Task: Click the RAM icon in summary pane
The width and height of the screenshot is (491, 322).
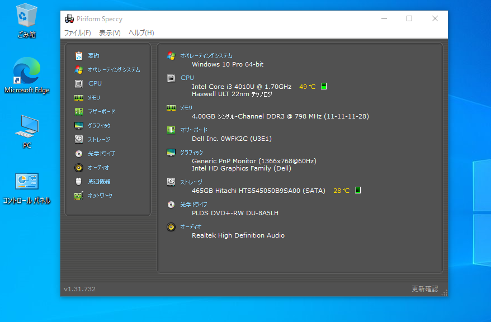Action: click(x=171, y=108)
